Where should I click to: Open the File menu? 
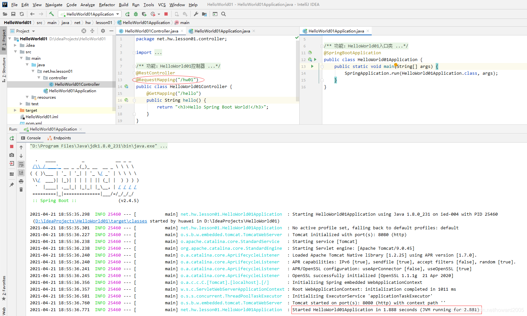click(x=14, y=5)
